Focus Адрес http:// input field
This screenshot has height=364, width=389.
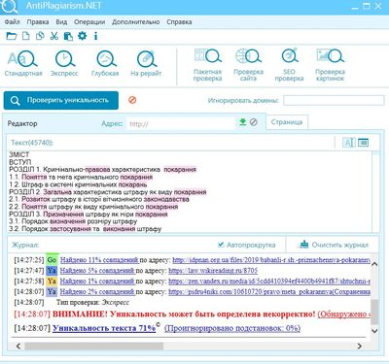181,123
